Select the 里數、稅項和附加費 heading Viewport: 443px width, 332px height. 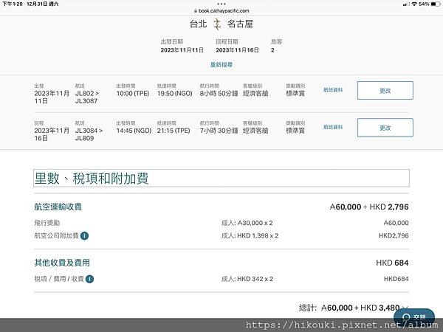(x=92, y=179)
